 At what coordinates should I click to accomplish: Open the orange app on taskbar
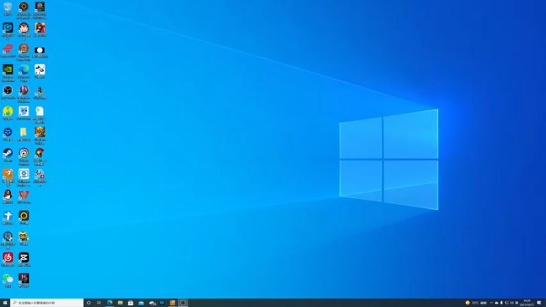(173, 303)
